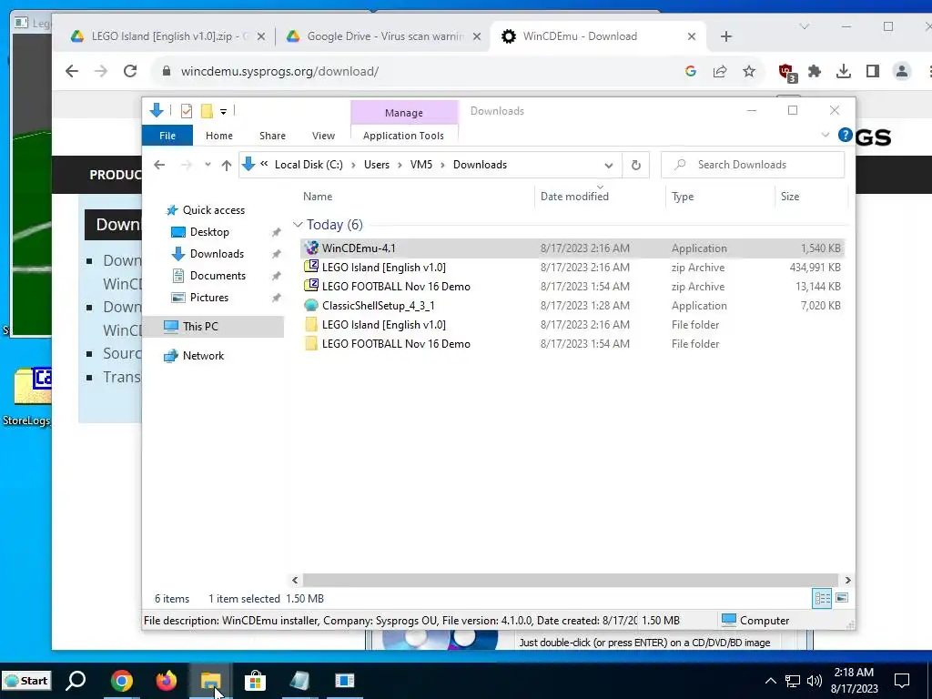Select LEGO Island zip Archive icon
Image resolution: width=932 pixels, height=699 pixels.
click(311, 267)
